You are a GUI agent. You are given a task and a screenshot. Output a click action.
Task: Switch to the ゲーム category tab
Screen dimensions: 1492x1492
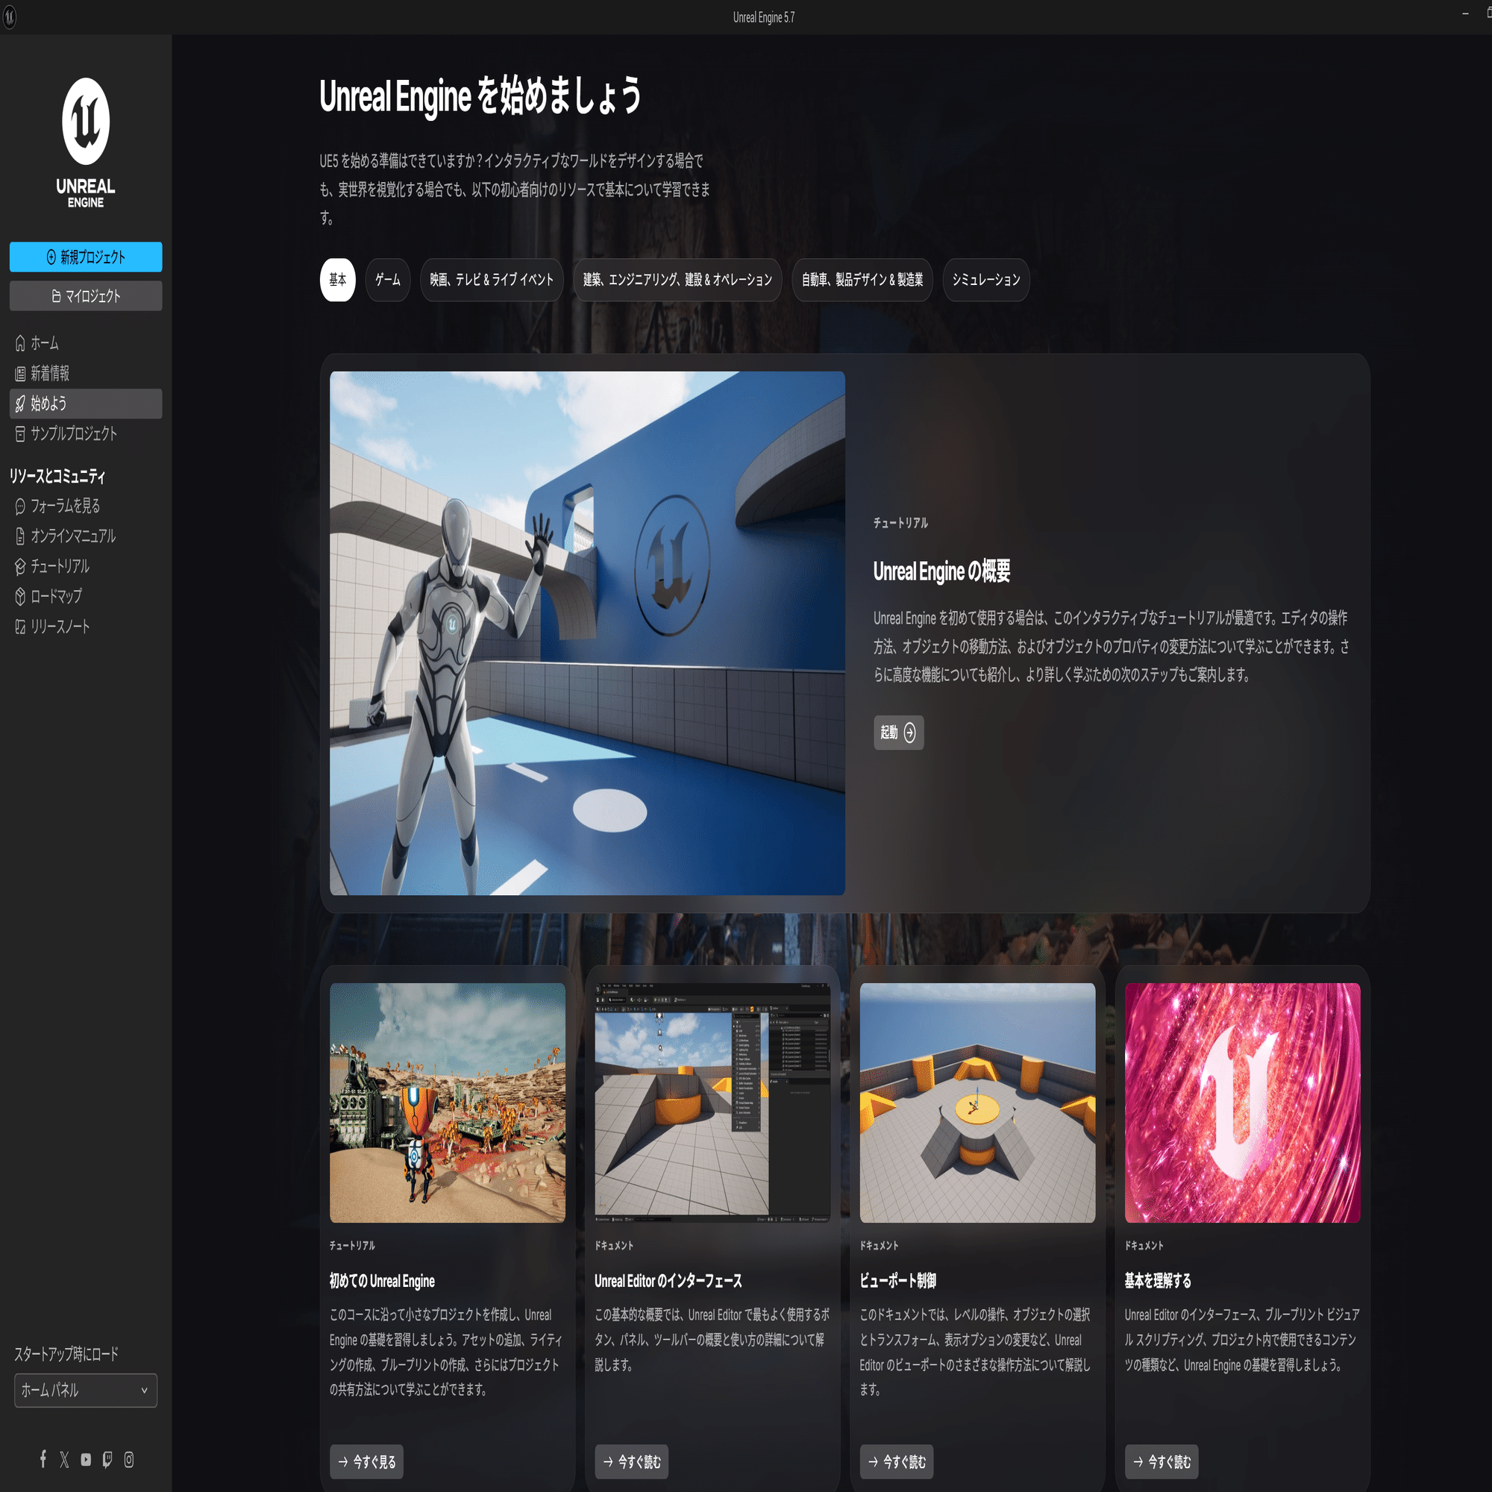pos(387,280)
